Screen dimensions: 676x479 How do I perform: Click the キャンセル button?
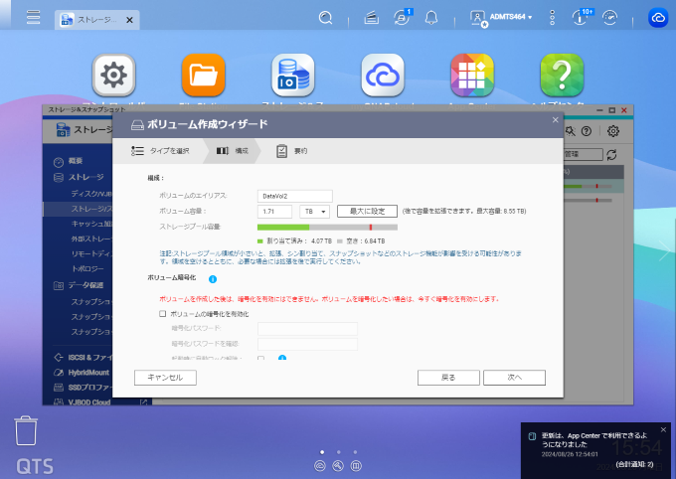165,378
